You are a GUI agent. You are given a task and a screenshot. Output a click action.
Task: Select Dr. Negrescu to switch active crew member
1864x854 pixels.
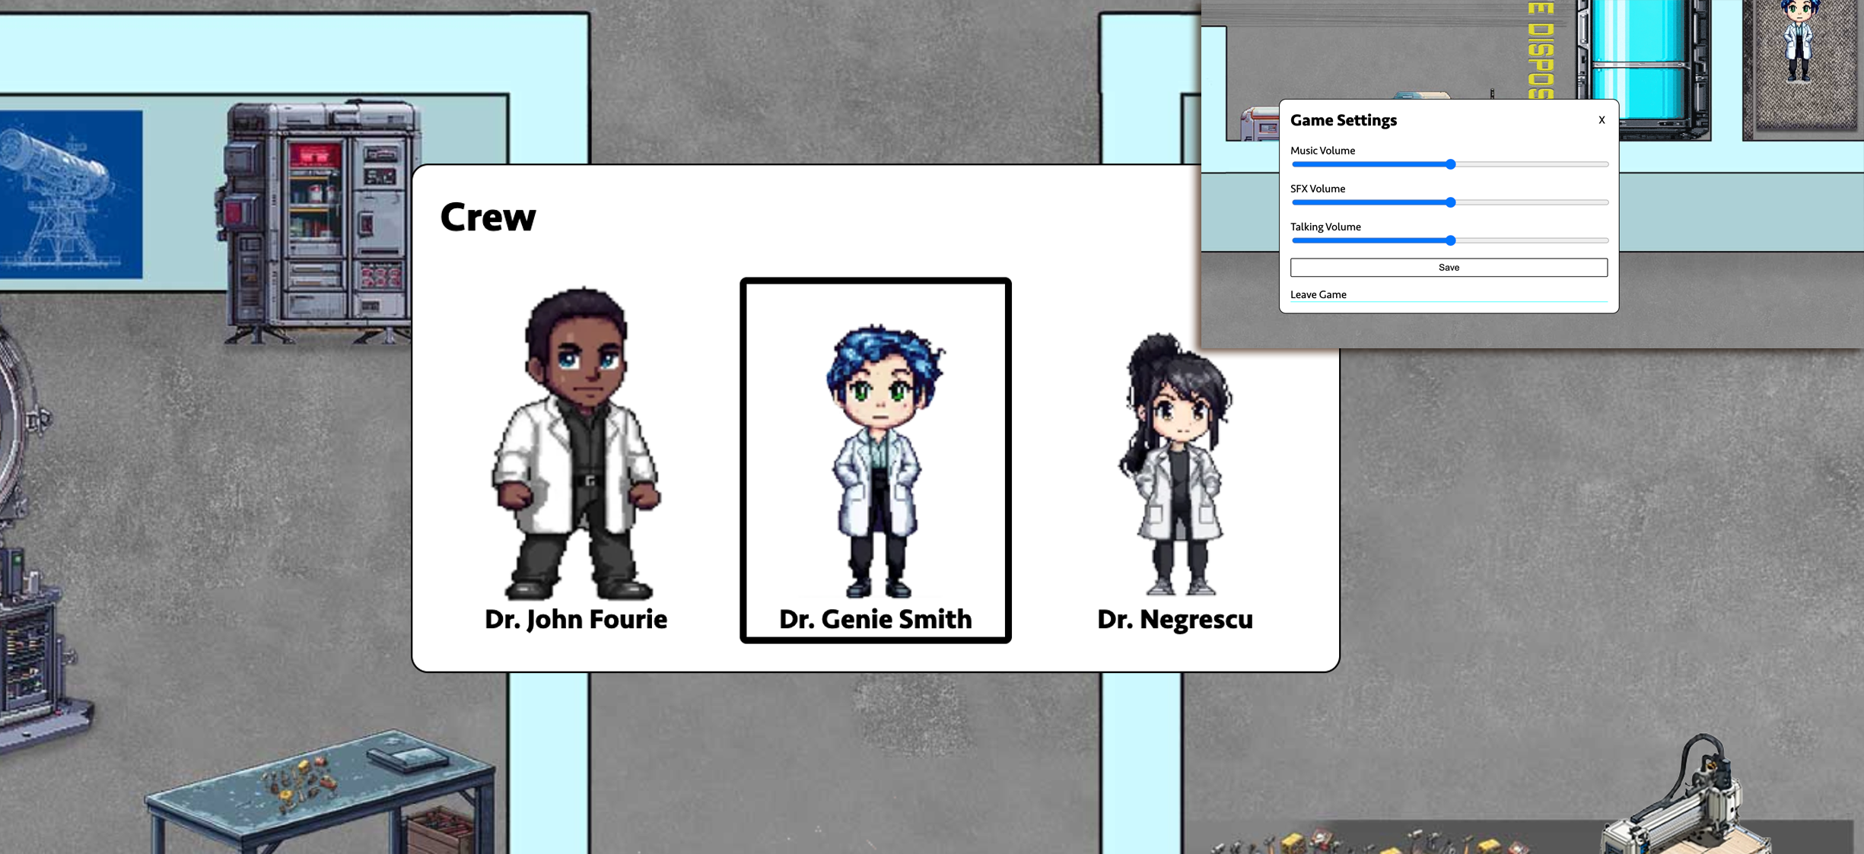pyautogui.click(x=1175, y=464)
